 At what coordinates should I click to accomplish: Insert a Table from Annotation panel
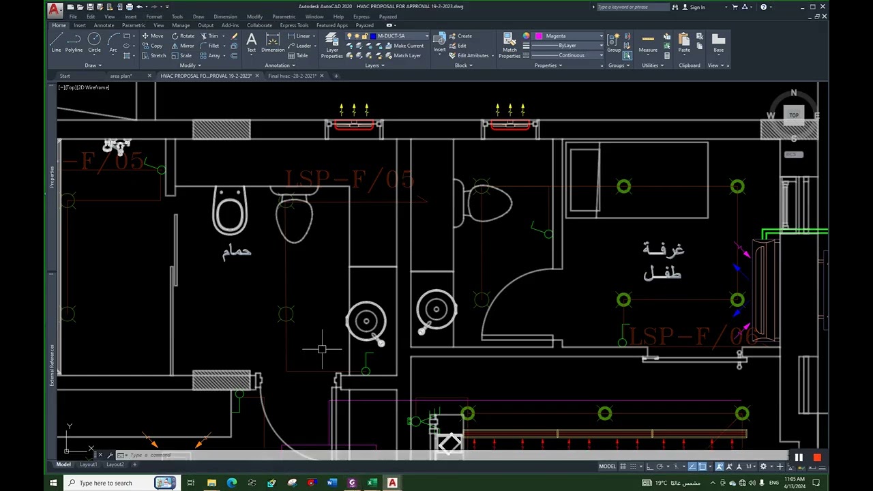coord(298,55)
